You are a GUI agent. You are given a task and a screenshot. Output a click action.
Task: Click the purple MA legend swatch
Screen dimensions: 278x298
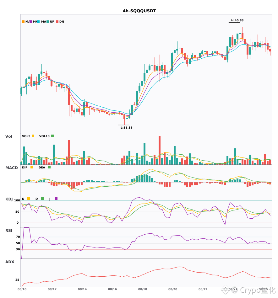(31, 22)
